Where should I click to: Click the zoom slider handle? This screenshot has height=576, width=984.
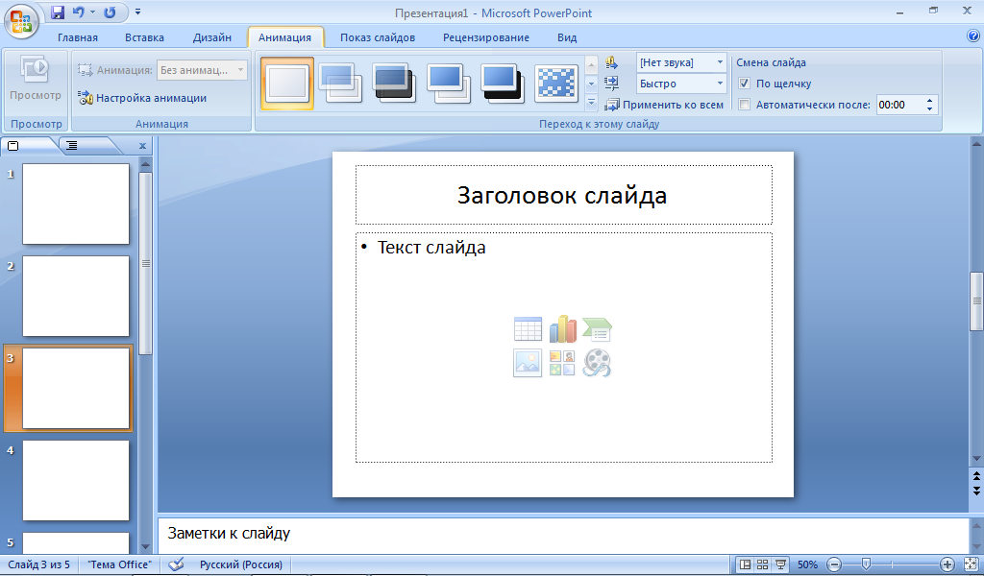(x=866, y=564)
